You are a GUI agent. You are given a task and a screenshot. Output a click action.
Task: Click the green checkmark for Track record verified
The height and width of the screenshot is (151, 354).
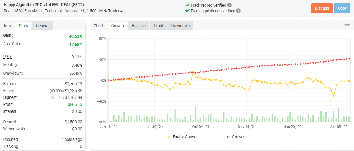click(187, 5)
